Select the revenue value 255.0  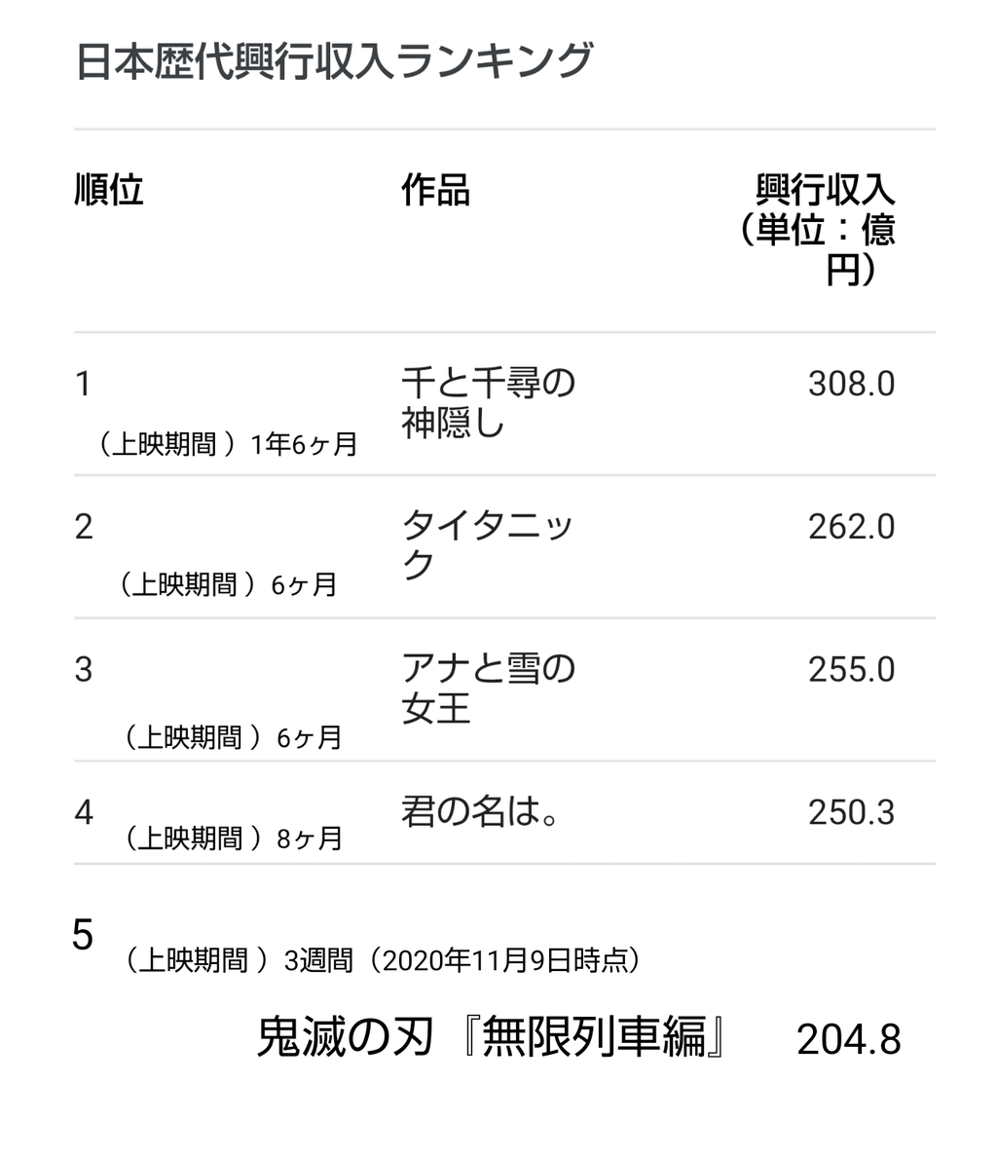click(851, 670)
